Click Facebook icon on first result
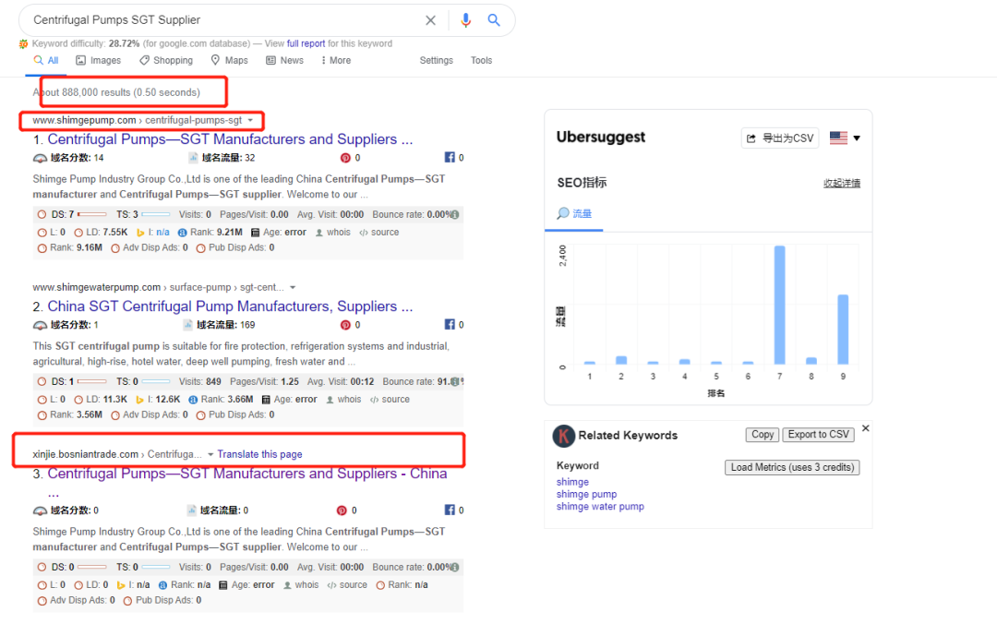 (450, 157)
